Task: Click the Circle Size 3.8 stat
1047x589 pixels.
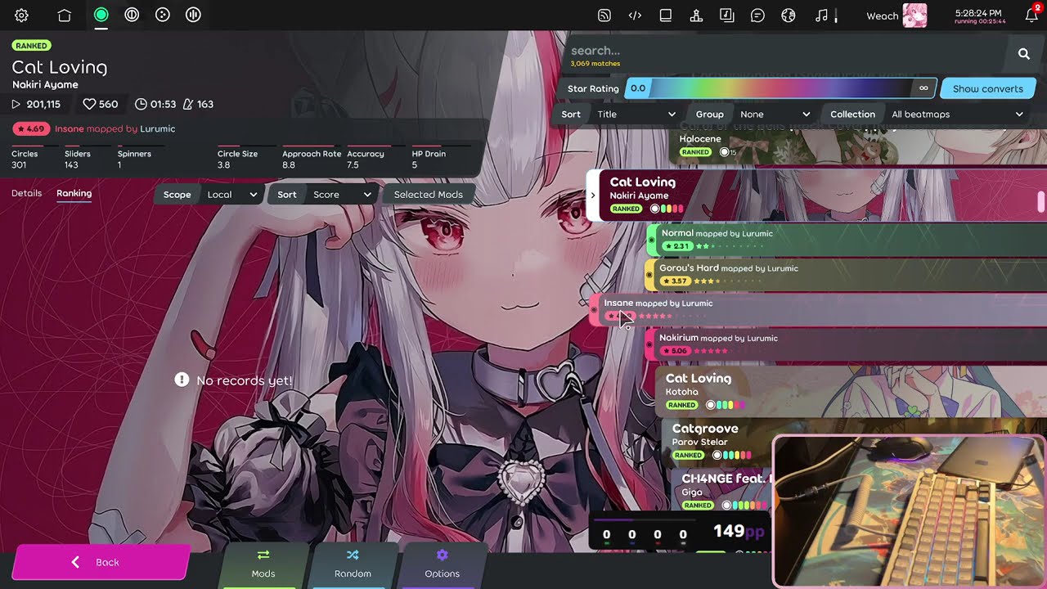Action: (x=237, y=159)
